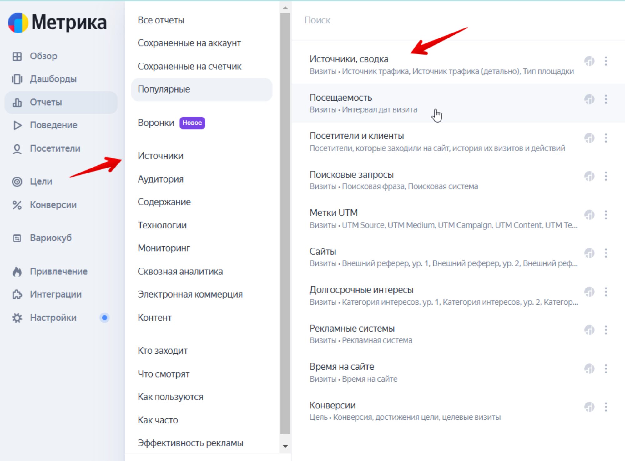Click the Метрика logo icon
Viewport: 625px width, 461px height.
(x=18, y=23)
